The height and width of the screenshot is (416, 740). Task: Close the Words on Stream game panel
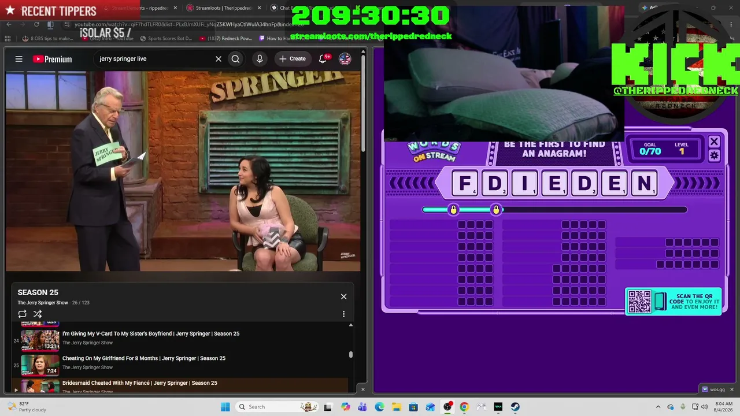(714, 142)
